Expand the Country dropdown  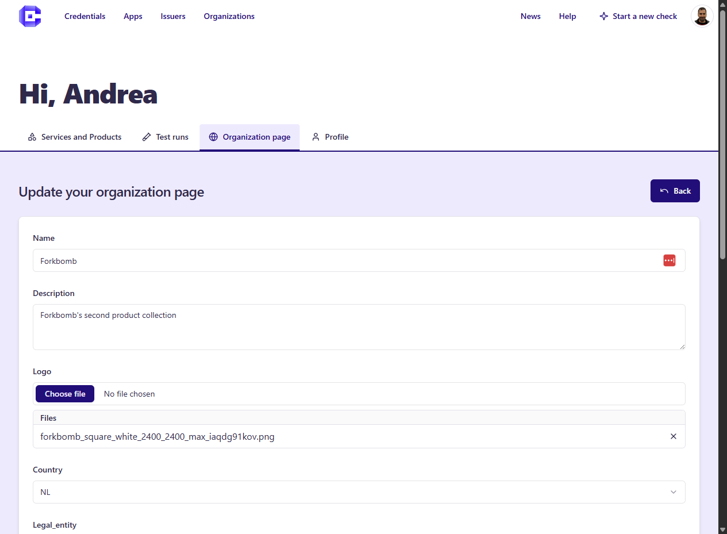pos(359,492)
